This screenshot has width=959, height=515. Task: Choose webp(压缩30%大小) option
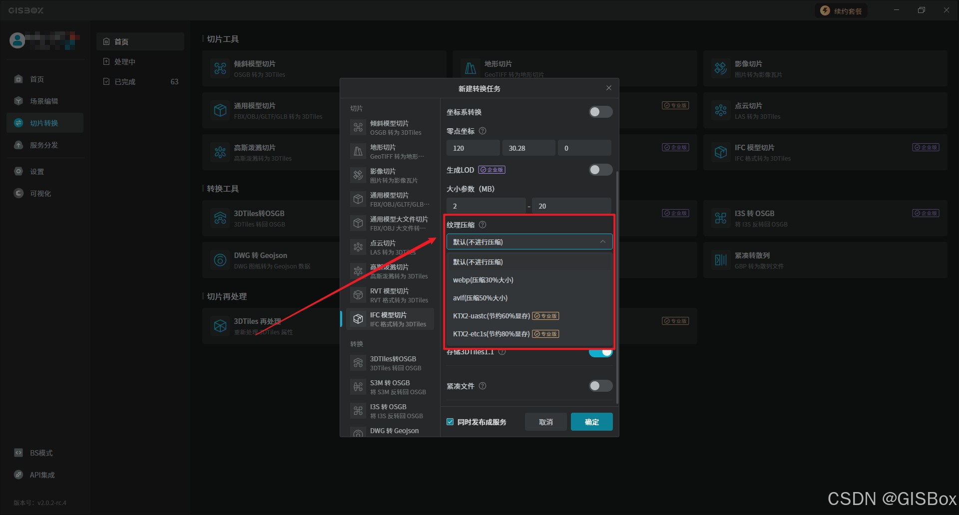(529, 280)
